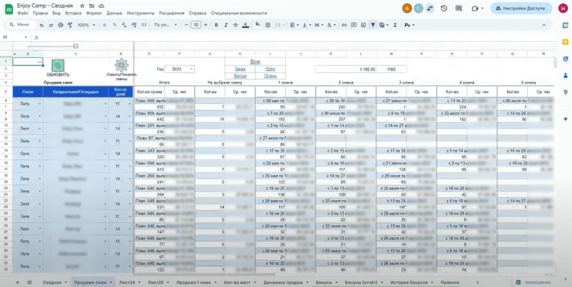Screen dimensions: 572x287
Task: Click the cloud document status icon
Action: click(x=101, y=6)
